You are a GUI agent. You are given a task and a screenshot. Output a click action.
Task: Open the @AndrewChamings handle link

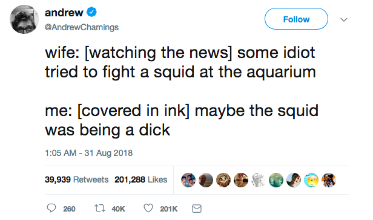82,27
